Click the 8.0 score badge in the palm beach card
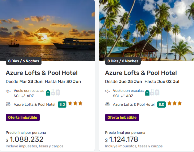This screenshot has height=152, width=194. click(161, 105)
